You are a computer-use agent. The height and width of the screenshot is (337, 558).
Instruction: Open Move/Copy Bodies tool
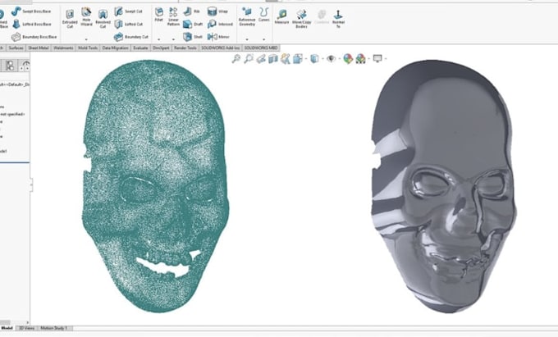point(301,19)
